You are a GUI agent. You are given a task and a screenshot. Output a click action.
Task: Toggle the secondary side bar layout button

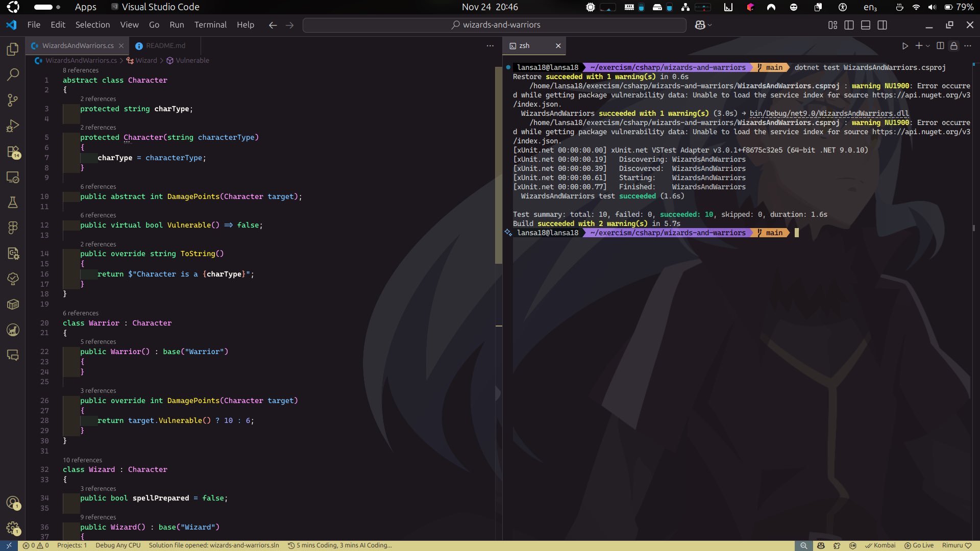point(882,25)
